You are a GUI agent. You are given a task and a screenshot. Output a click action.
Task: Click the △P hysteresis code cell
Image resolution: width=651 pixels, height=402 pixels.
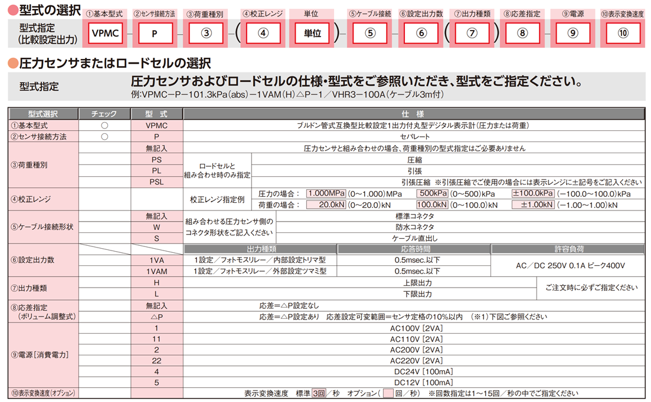(x=156, y=317)
